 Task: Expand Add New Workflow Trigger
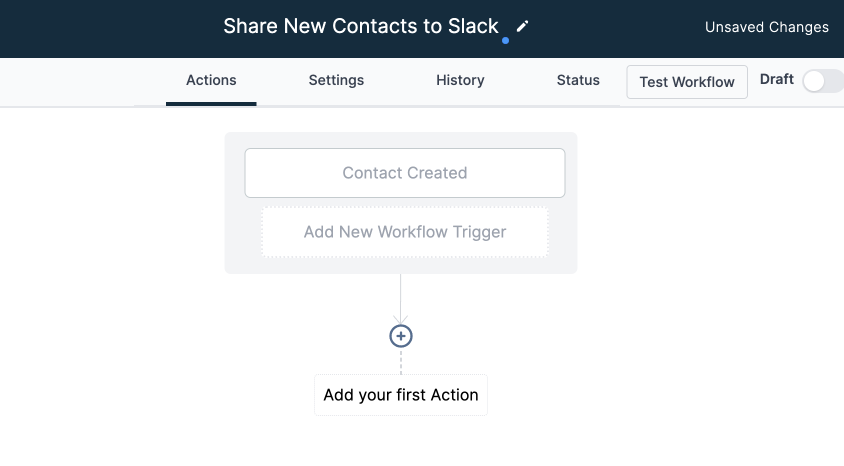[x=404, y=231]
